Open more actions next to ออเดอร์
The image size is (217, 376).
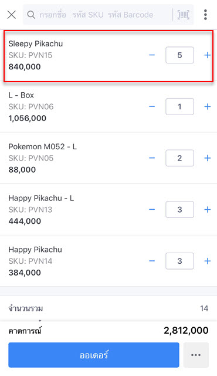[196, 355]
